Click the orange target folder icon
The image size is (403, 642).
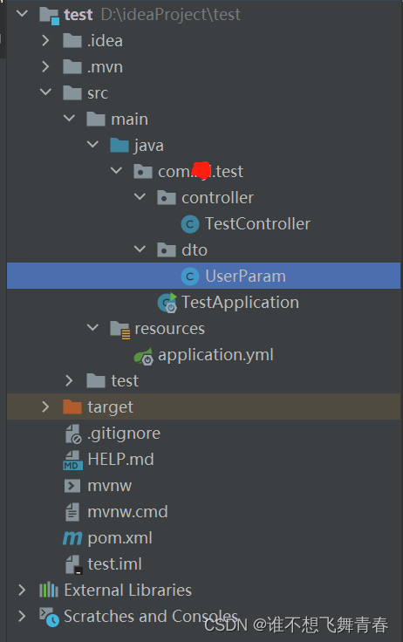pos(72,407)
